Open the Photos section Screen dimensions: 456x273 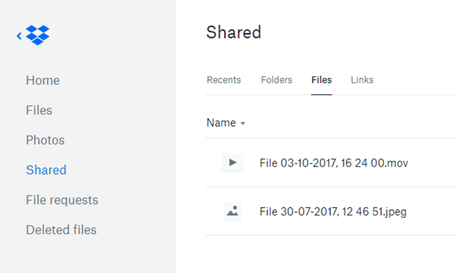45,140
